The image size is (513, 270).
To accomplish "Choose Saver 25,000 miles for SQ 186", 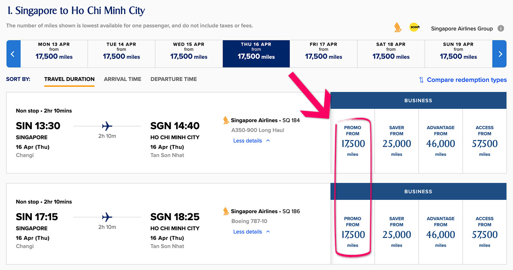I will 397,232.
